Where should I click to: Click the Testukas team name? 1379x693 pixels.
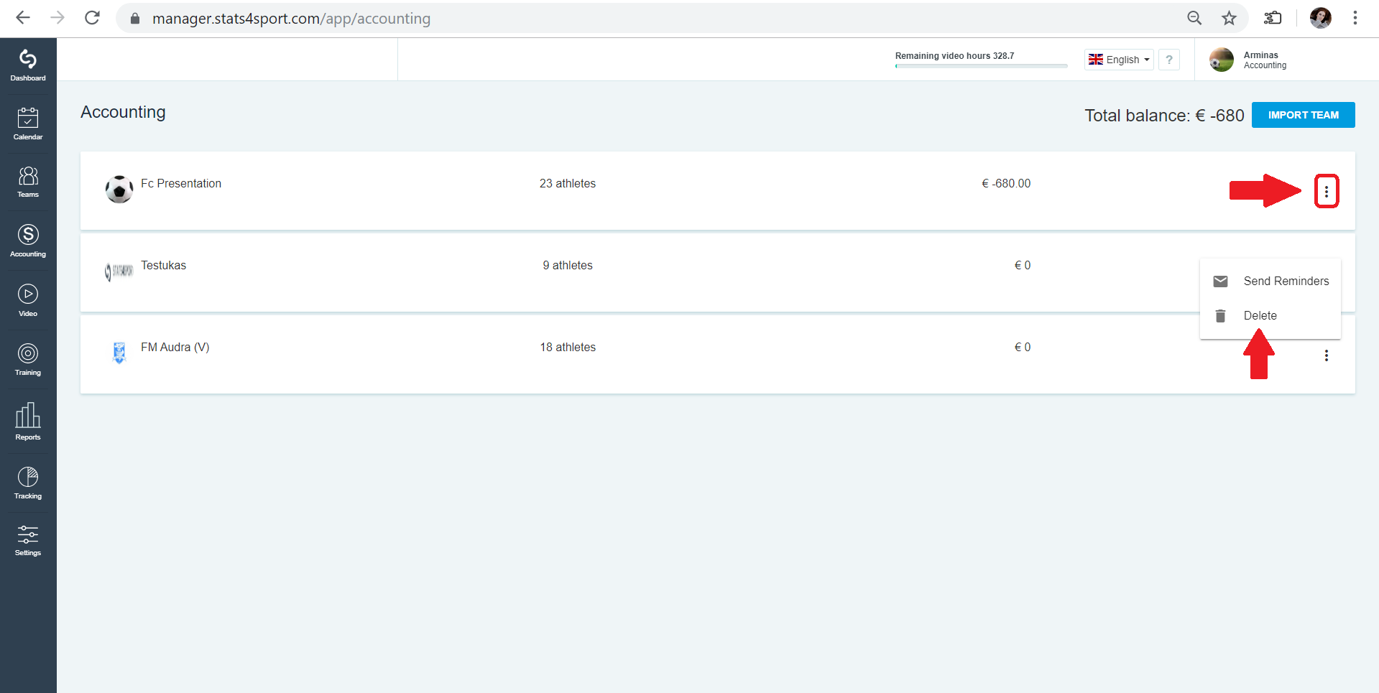pos(163,265)
